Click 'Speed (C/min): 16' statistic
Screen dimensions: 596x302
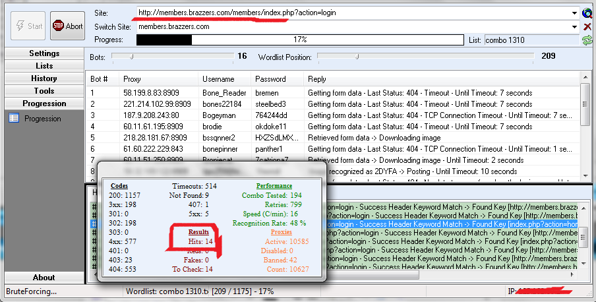pos(270,214)
